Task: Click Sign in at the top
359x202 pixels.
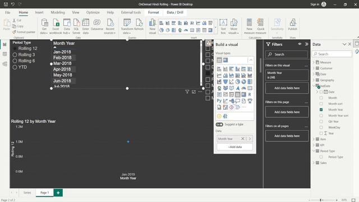Action: [315, 4]
